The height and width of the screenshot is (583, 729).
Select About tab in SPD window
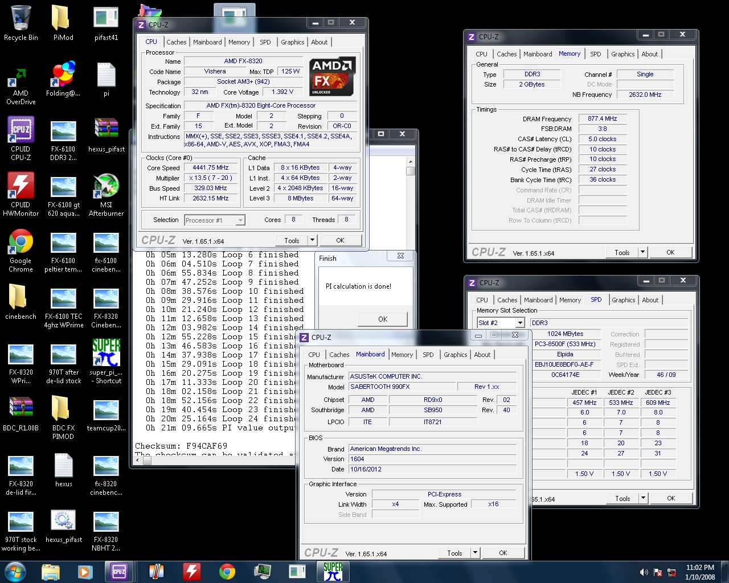pyautogui.click(x=650, y=300)
